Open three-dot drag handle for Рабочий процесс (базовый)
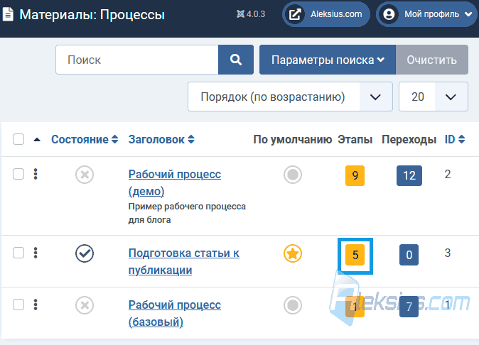This screenshot has width=479, height=345. pos(36,305)
